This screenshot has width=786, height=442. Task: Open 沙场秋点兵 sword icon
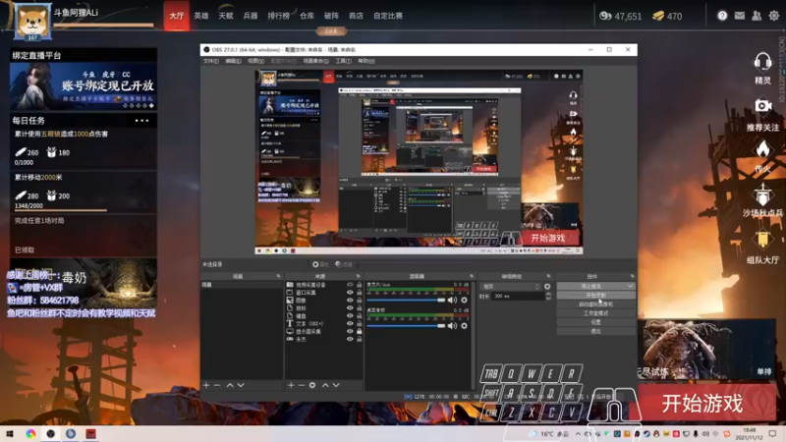click(x=762, y=193)
